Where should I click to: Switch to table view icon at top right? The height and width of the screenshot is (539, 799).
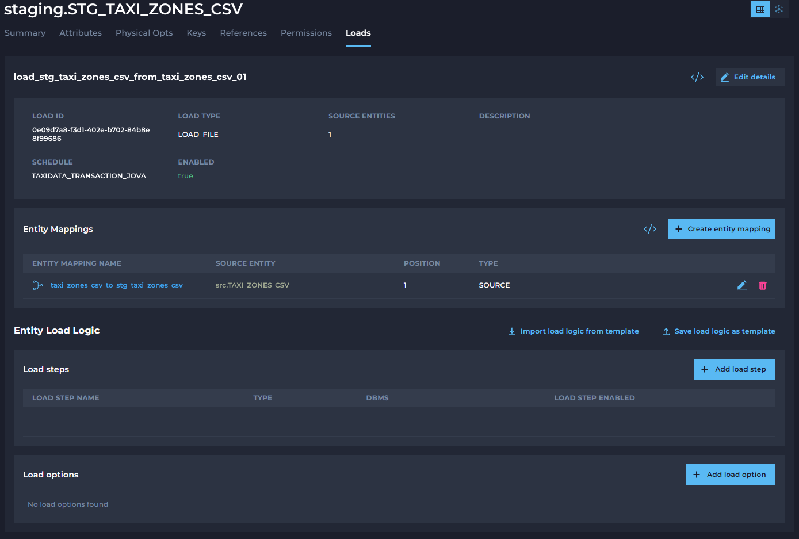[x=760, y=9]
